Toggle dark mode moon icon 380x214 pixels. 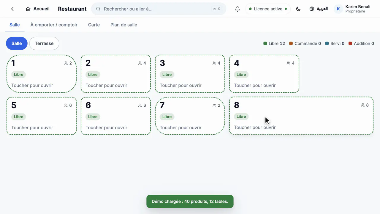298,9
